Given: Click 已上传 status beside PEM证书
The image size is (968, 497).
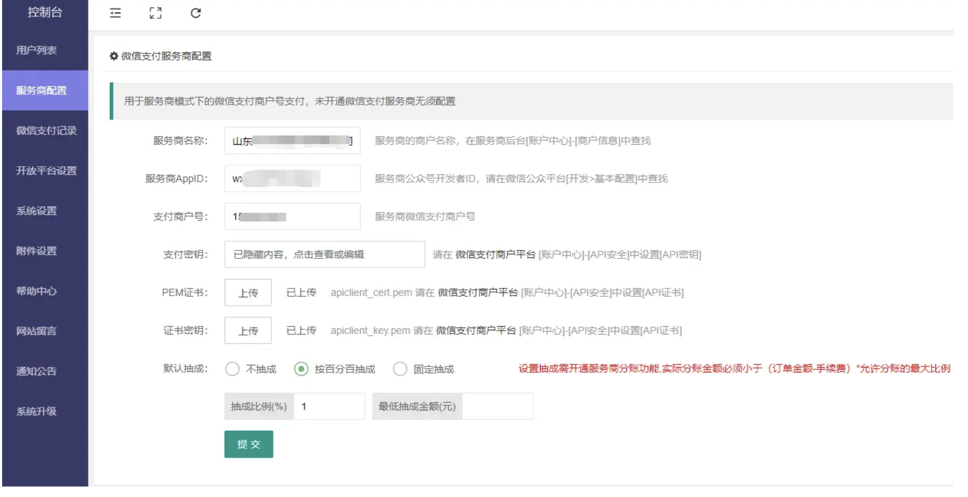Looking at the screenshot, I should tap(301, 293).
